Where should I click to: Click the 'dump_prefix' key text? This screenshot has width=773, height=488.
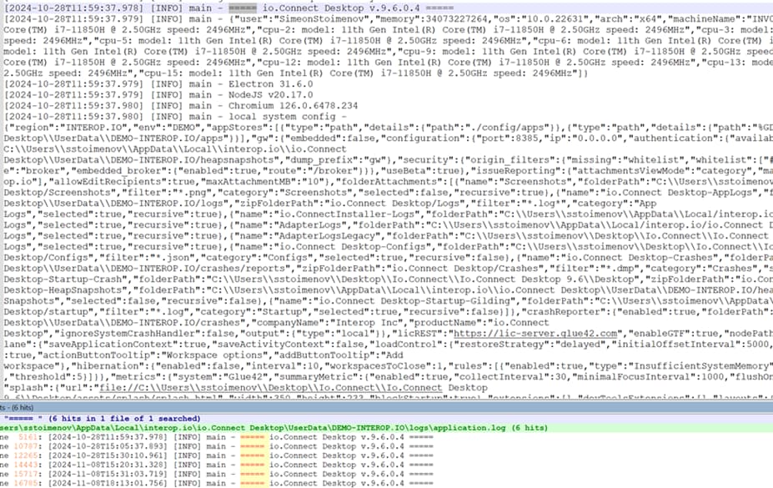coord(319,159)
